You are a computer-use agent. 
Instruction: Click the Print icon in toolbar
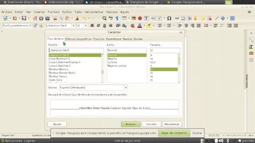click(41, 18)
